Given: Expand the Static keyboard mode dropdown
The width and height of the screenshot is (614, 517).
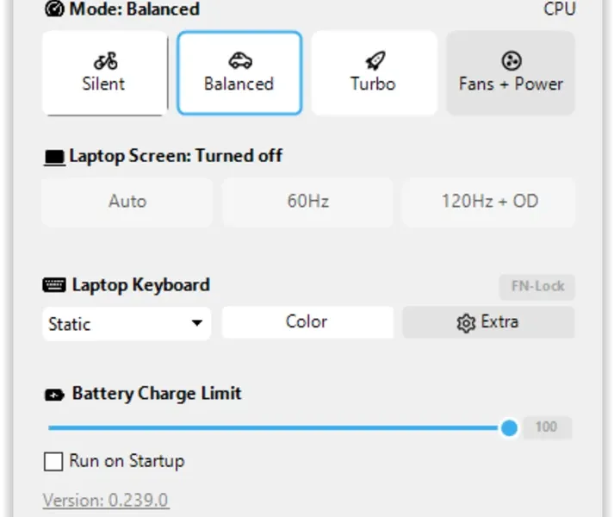Looking at the screenshot, I should click(x=127, y=323).
